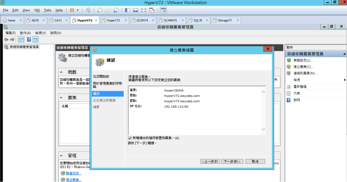The height and width of the screenshot is (182, 347).
Task: Enter VMware full screen mode icon
Action: point(144,10)
